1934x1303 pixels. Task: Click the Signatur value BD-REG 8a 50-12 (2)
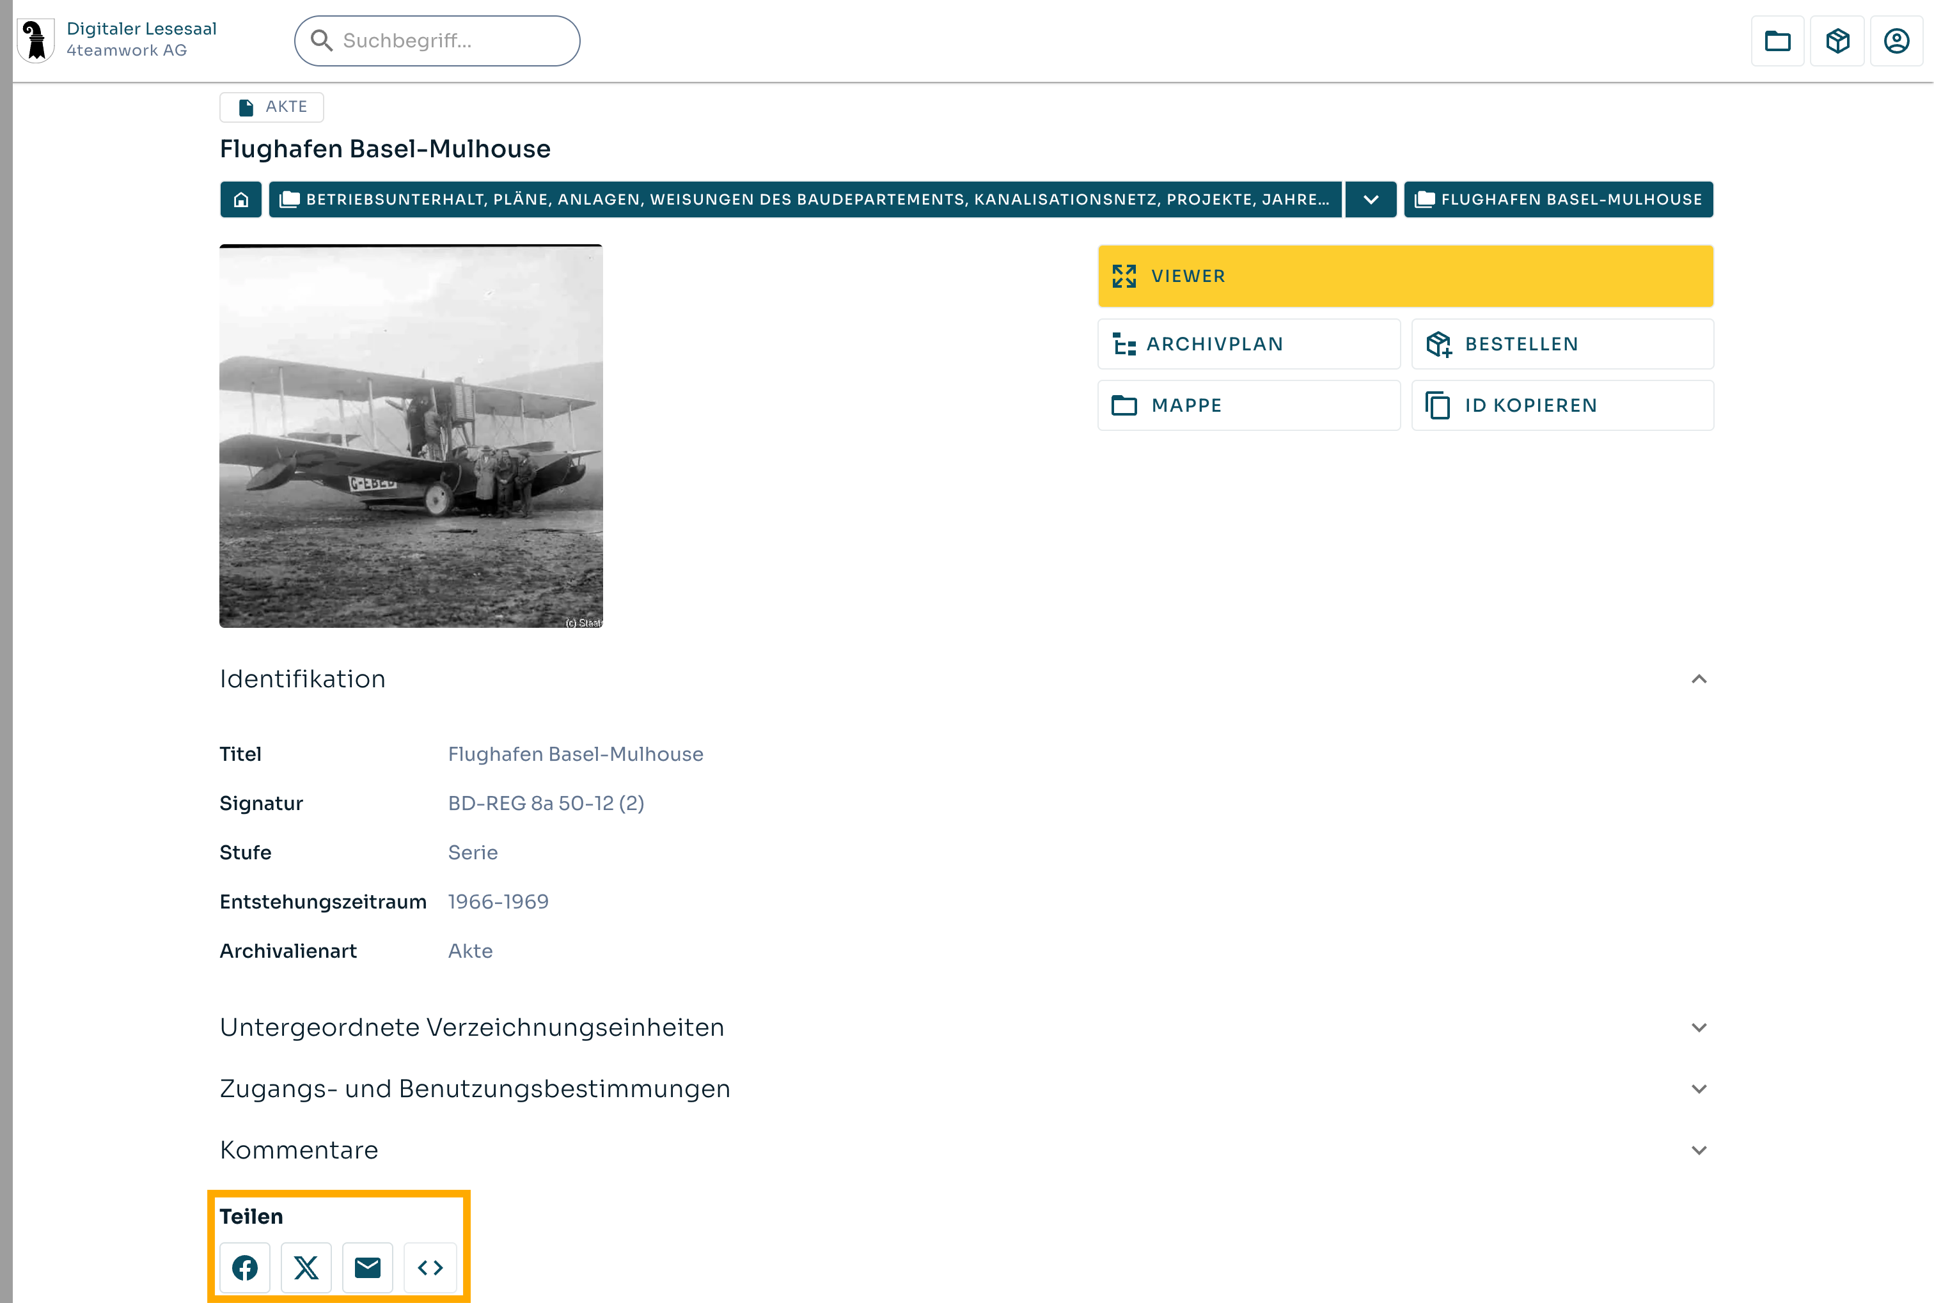546,804
